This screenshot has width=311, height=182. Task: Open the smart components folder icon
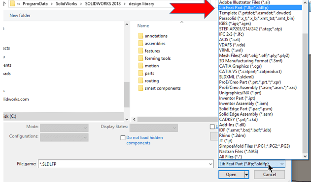click(140, 88)
